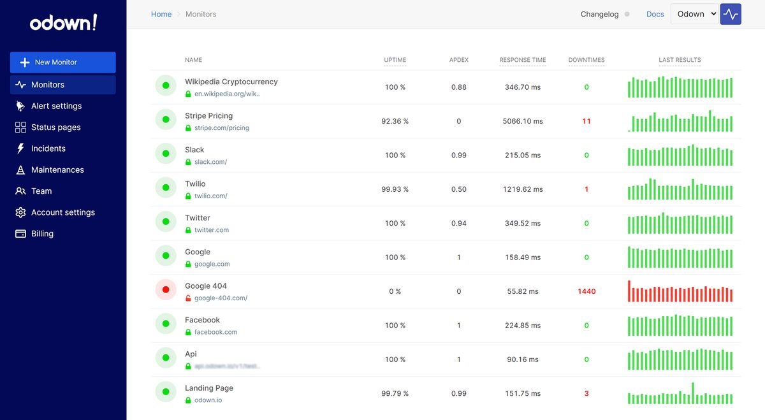
Task: Click the twilio.com/ URL text
Action: click(211, 196)
